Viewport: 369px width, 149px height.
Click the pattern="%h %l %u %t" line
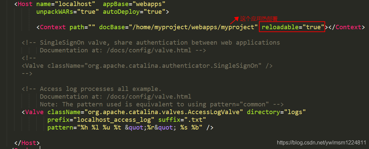pos(130,128)
